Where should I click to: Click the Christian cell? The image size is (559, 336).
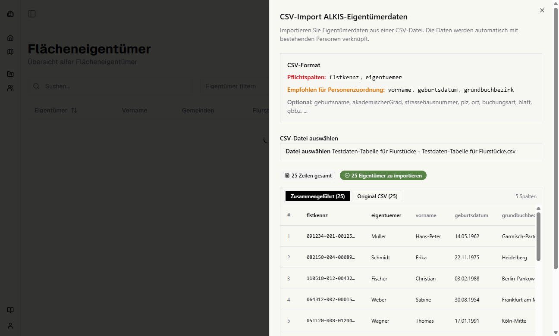(x=426, y=279)
